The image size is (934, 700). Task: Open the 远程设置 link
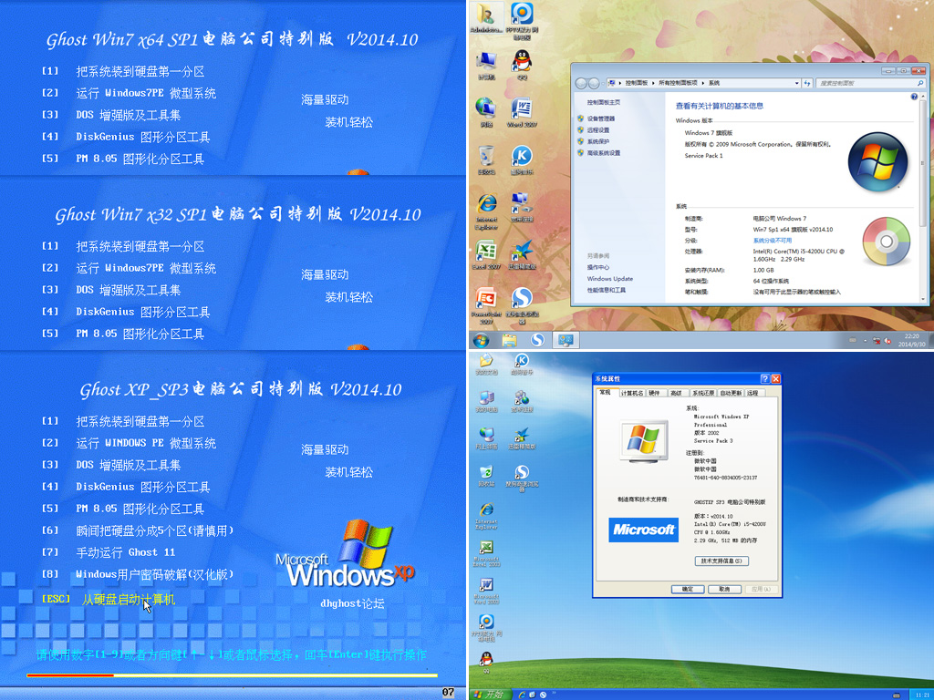tap(598, 130)
